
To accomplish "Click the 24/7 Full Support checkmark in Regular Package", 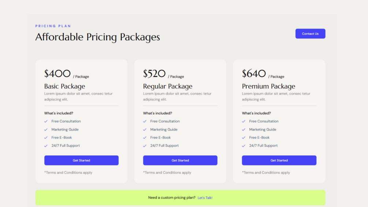I will click(145, 146).
